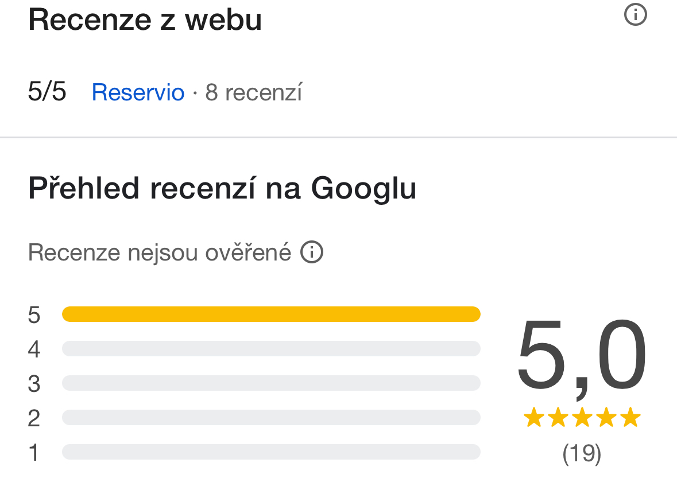The width and height of the screenshot is (677, 490).
Task: Open the Reservio link
Action: pos(138,92)
